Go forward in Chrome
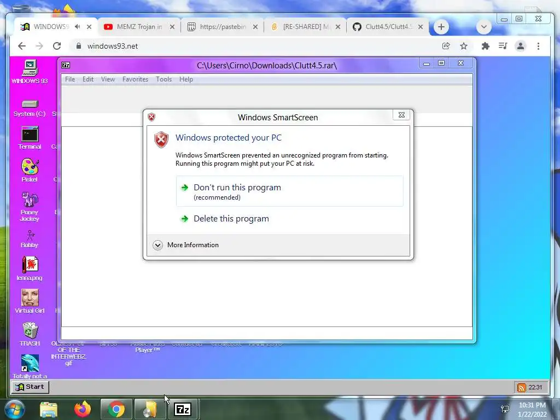This screenshot has height=420, width=560. click(x=39, y=46)
